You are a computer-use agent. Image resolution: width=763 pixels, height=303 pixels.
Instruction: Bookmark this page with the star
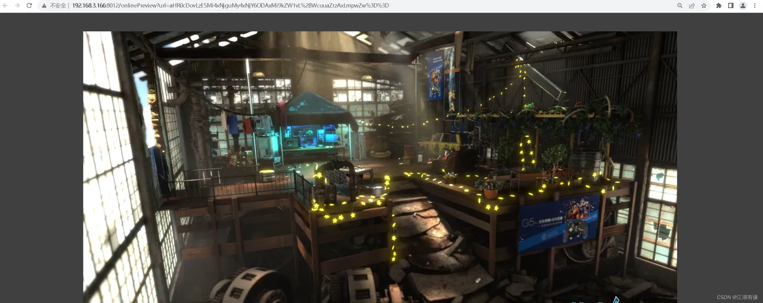click(704, 5)
